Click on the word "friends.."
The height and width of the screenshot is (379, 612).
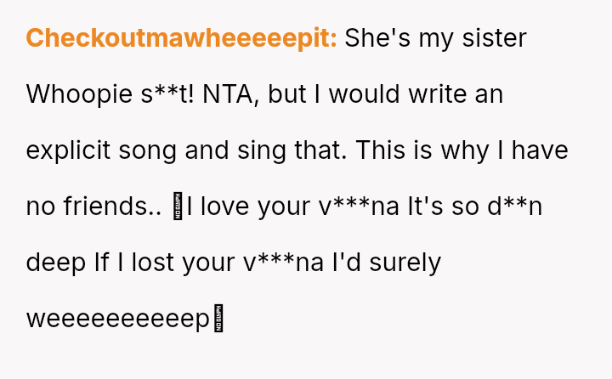coord(112,206)
